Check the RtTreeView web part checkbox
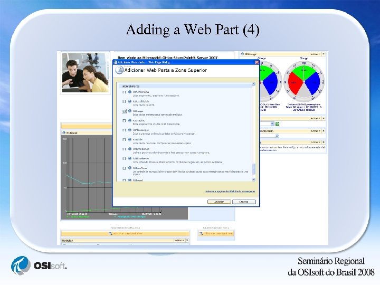The height and width of the screenshot is (285, 380). (124, 168)
